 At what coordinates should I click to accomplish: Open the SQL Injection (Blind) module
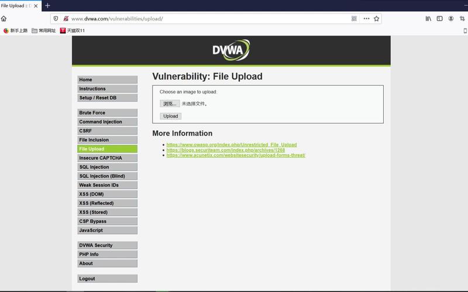tap(108, 176)
